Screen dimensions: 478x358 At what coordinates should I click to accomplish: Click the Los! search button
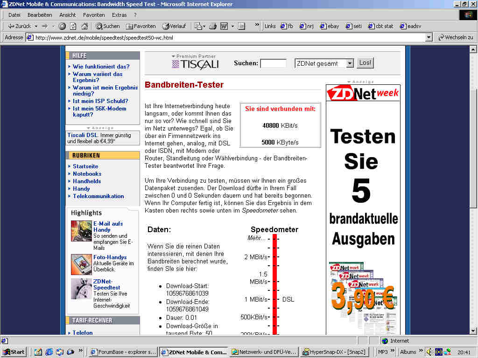[x=365, y=63]
